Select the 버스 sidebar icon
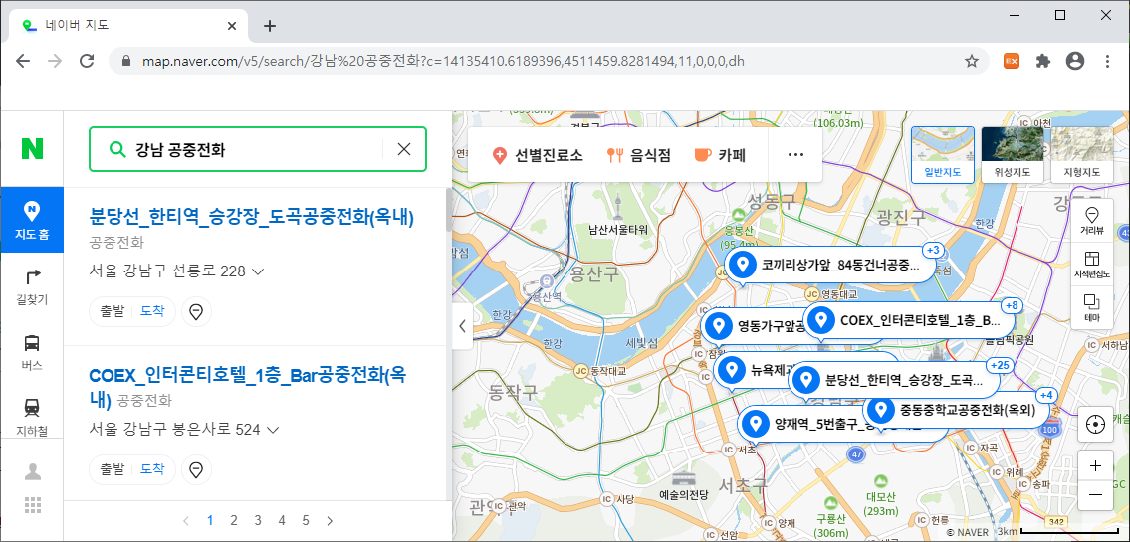The width and height of the screenshot is (1130, 542). pos(32,352)
